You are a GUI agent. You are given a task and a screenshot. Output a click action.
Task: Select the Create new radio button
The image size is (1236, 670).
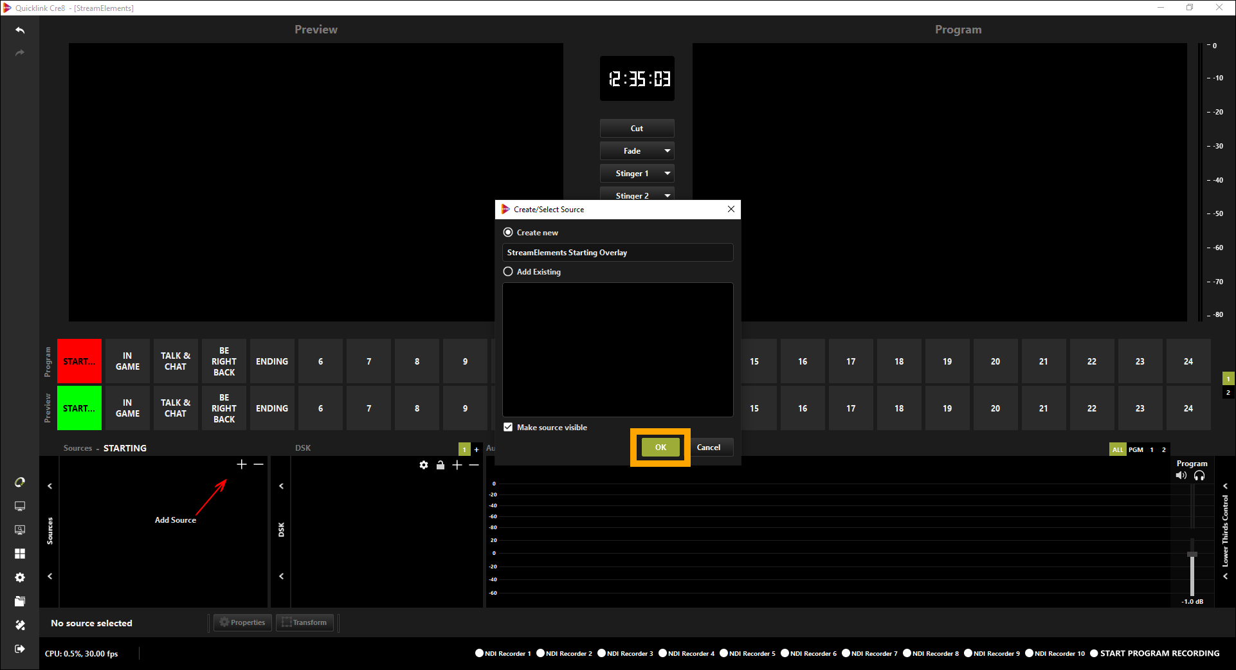pyautogui.click(x=508, y=233)
